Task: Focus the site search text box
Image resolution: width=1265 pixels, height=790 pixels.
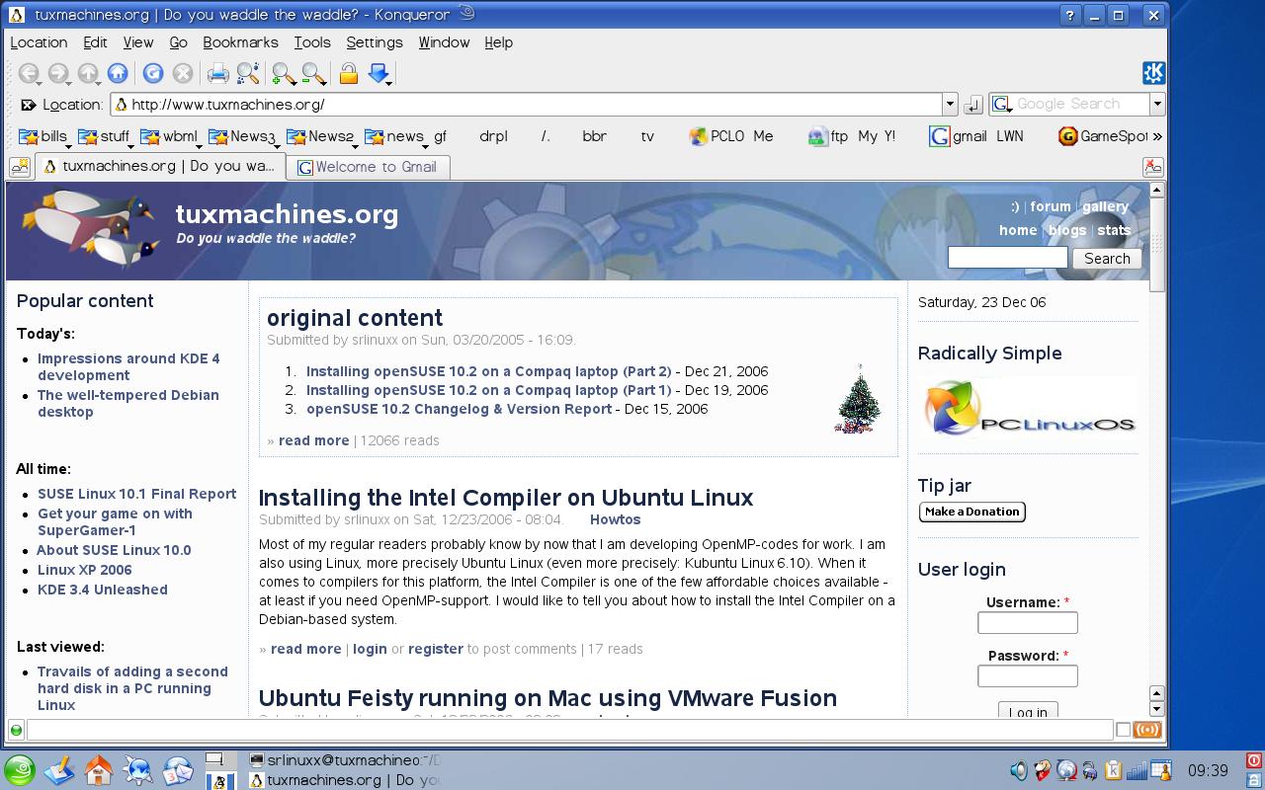Action: pos(1008,258)
